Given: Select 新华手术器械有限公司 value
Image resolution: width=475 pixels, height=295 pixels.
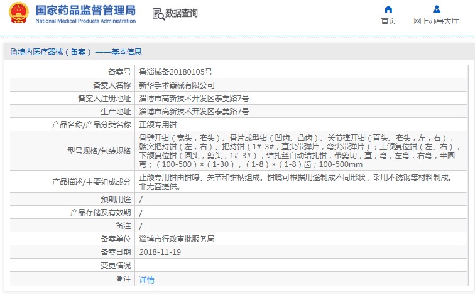Looking at the screenshot, I should [x=177, y=85].
